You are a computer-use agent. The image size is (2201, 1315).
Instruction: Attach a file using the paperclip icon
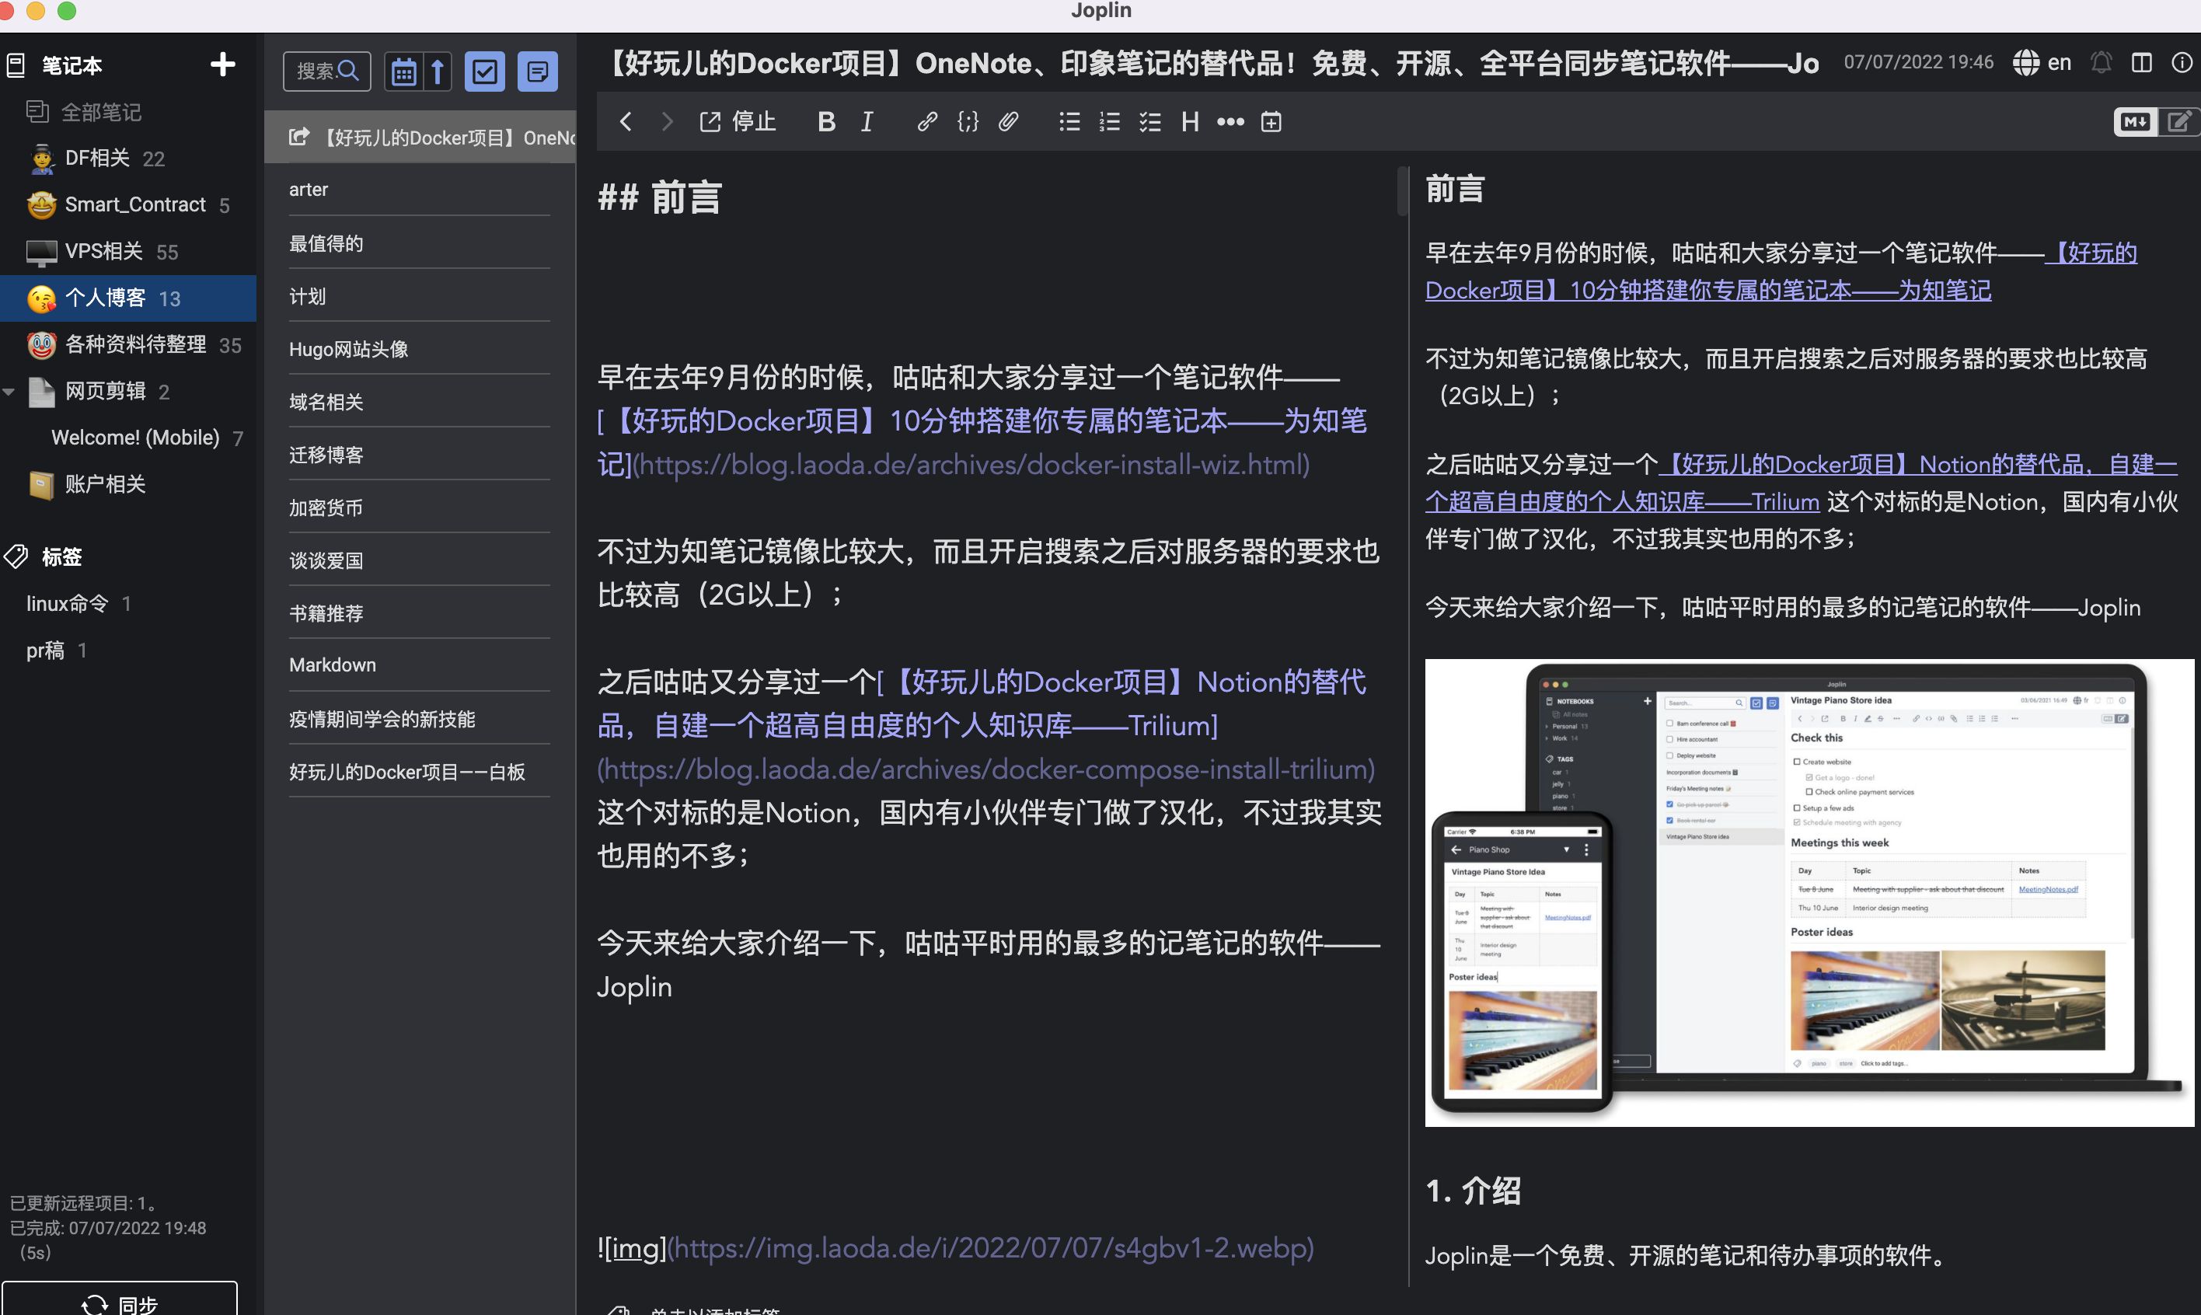pyautogui.click(x=1008, y=121)
